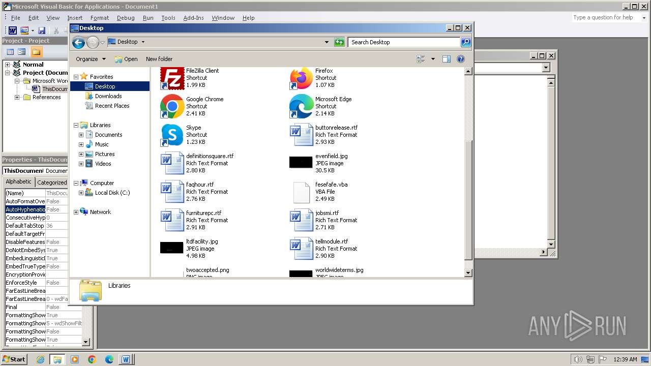Click the Save icon in VBA toolbar
Viewport: 651px width, 366px height.
point(42,30)
